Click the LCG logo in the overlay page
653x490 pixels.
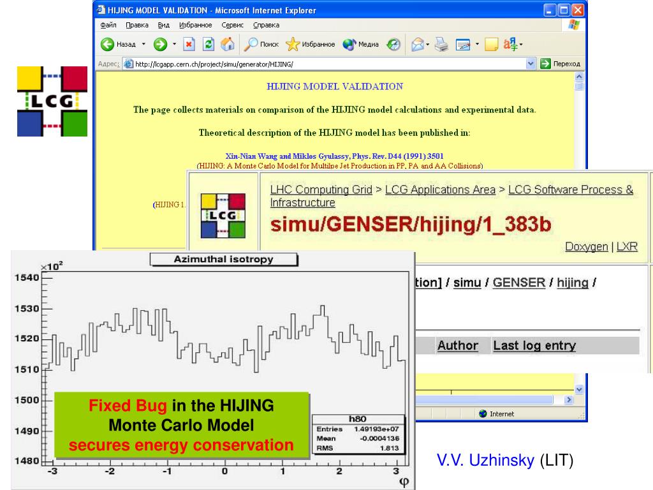pos(223,216)
